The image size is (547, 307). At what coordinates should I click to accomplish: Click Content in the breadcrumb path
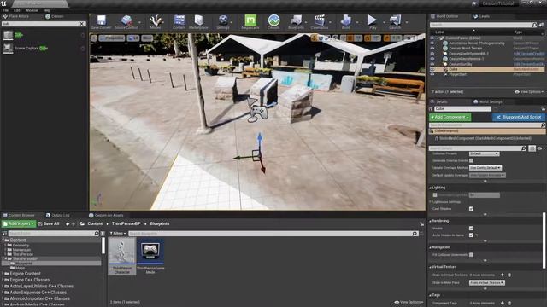pyautogui.click(x=95, y=223)
